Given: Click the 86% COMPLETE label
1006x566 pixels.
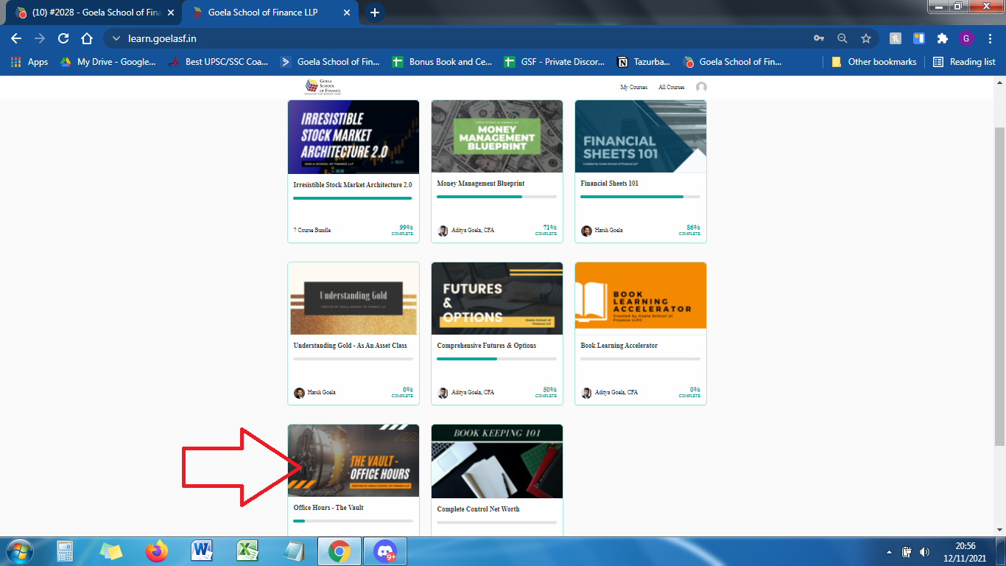Looking at the screenshot, I should (x=689, y=230).
